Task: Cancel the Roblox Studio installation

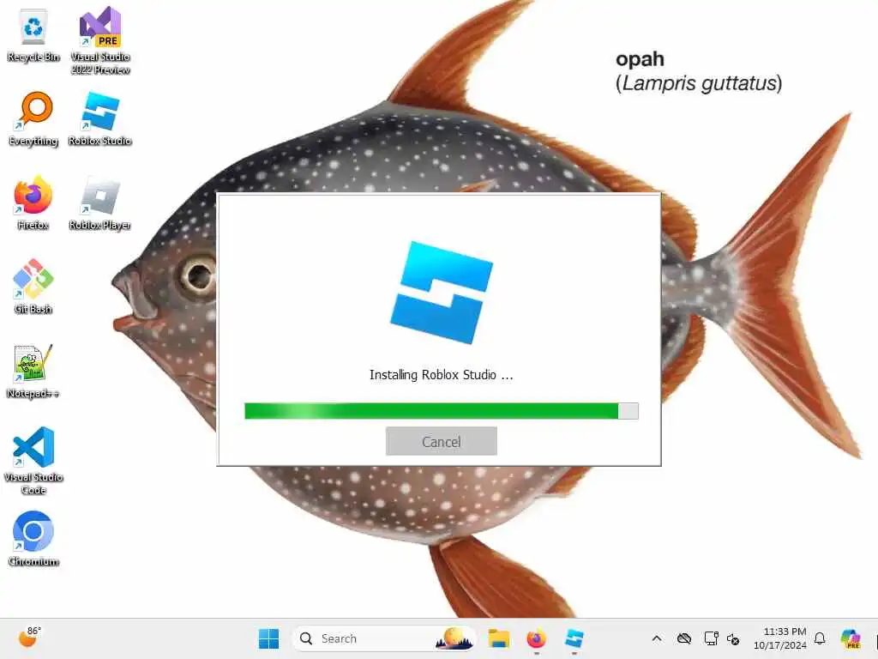Action: 442,442
